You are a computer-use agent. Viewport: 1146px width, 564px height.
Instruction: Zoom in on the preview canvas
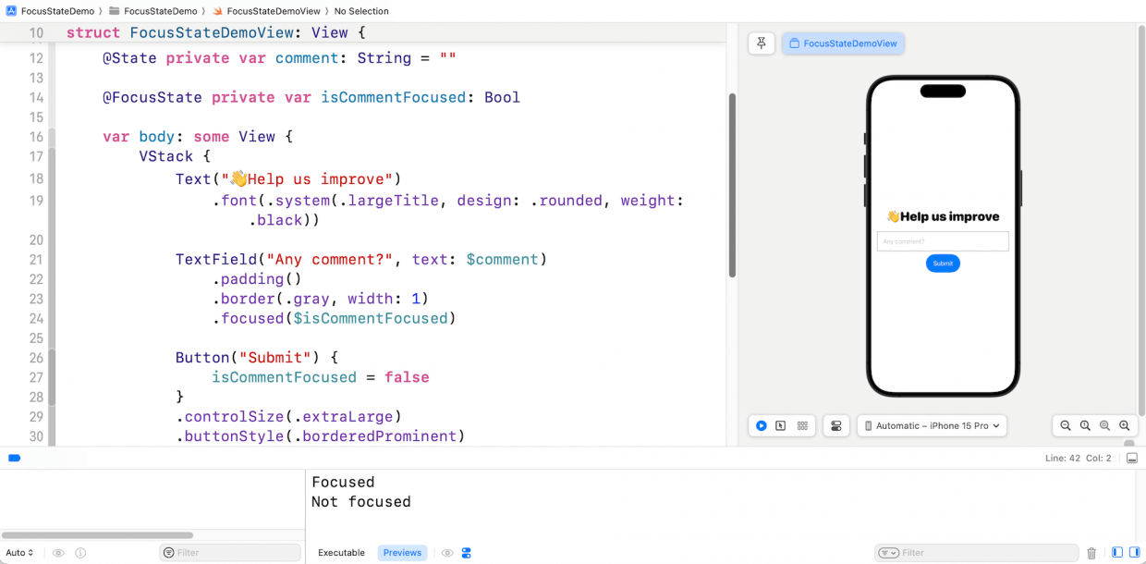(x=1125, y=425)
